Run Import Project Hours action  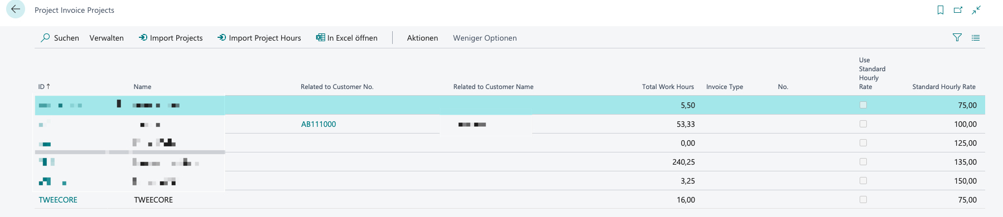259,38
